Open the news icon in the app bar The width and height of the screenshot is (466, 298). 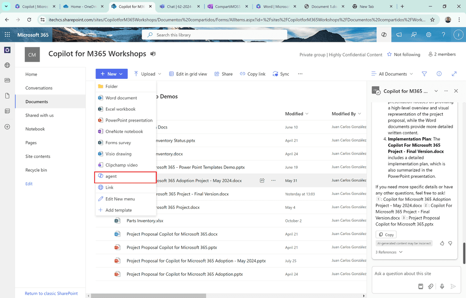coord(7,80)
